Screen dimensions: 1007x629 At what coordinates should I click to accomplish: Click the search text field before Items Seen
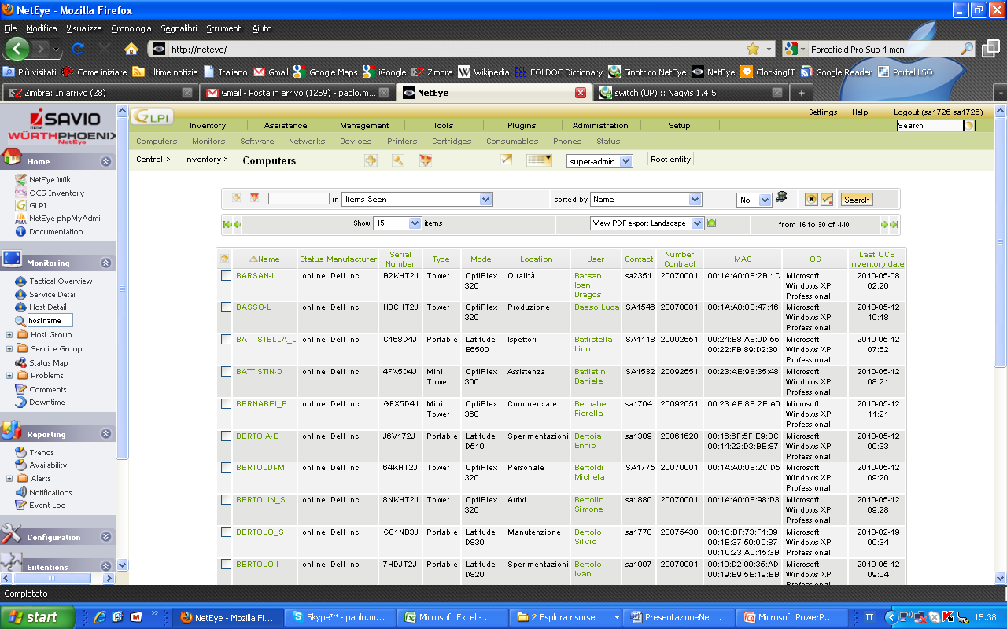click(x=299, y=199)
